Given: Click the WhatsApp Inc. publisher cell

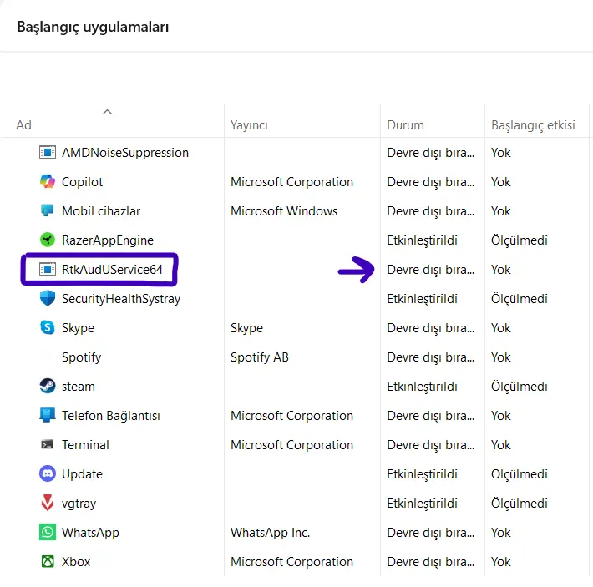Looking at the screenshot, I should click(270, 533).
